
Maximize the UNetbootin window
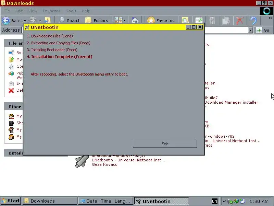click(x=194, y=27)
